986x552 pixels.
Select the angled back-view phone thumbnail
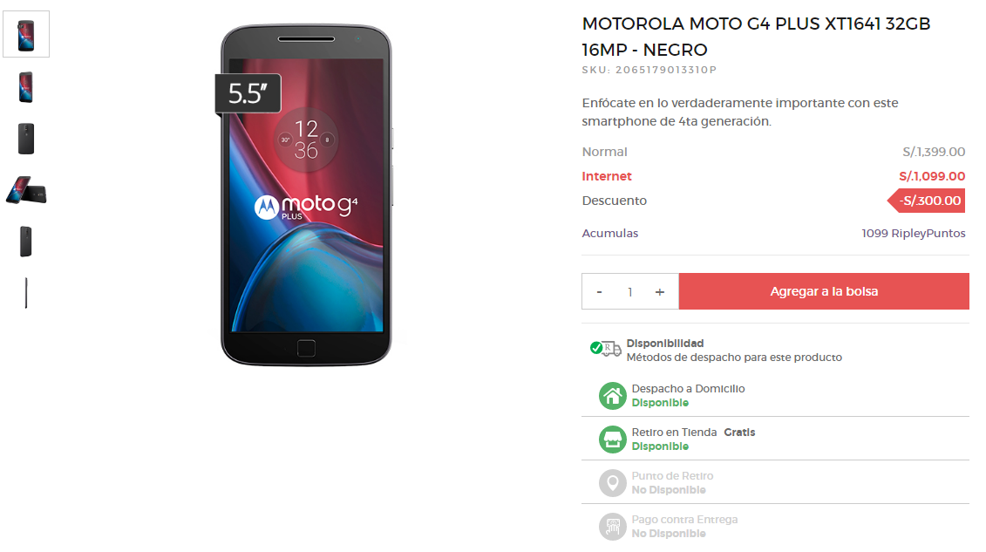click(26, 242)
